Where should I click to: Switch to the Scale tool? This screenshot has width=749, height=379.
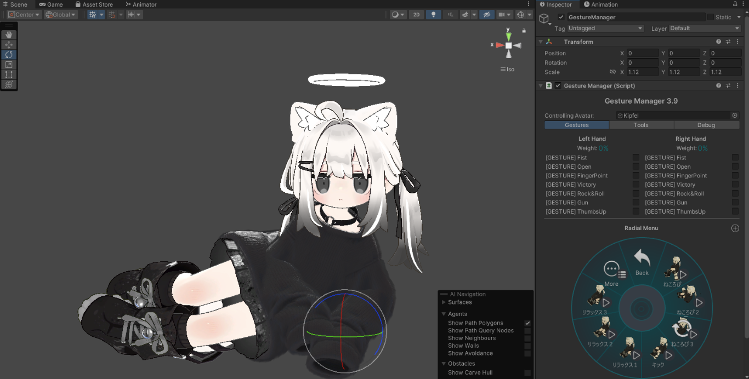coord(9,64)
